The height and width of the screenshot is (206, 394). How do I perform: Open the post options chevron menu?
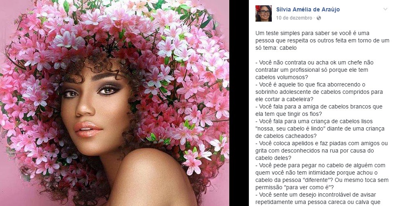pyautogui.click(x=385, y=9)
